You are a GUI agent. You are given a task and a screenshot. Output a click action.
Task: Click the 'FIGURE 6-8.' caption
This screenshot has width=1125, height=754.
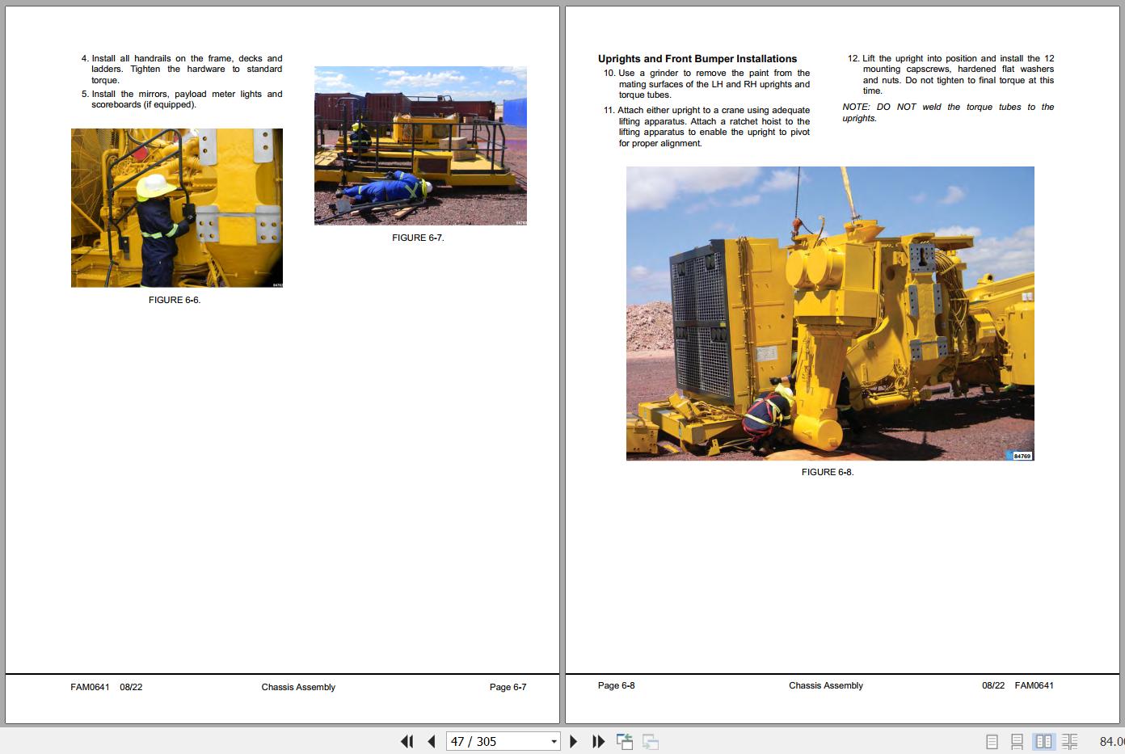coord(828,472)
